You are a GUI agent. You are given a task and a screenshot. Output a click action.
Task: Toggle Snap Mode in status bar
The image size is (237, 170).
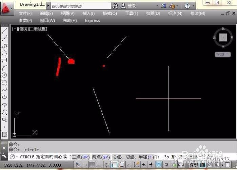(85, 165)
